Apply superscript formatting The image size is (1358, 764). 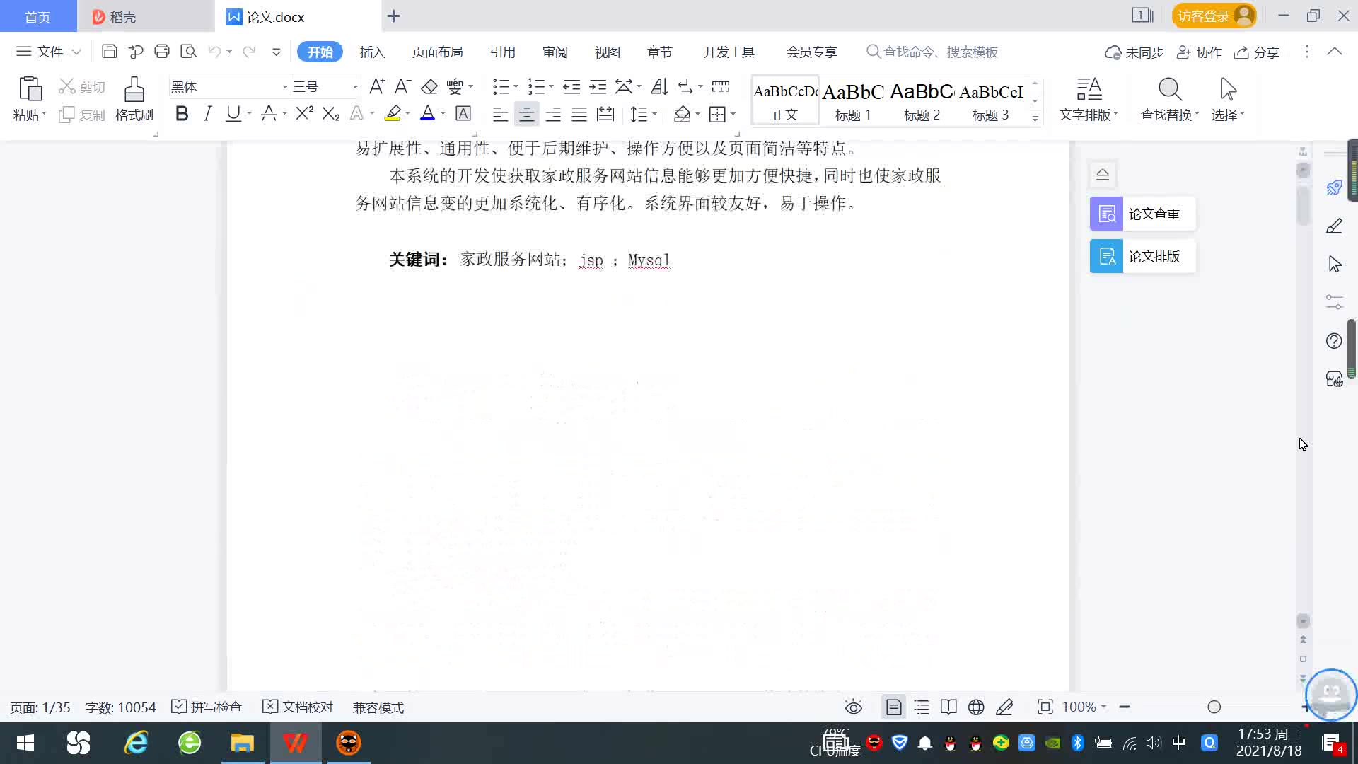(x=304, y=113)
